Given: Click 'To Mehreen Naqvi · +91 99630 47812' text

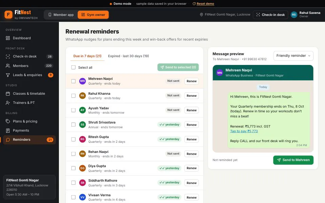Looking at the screenshot, I should 239,59.
